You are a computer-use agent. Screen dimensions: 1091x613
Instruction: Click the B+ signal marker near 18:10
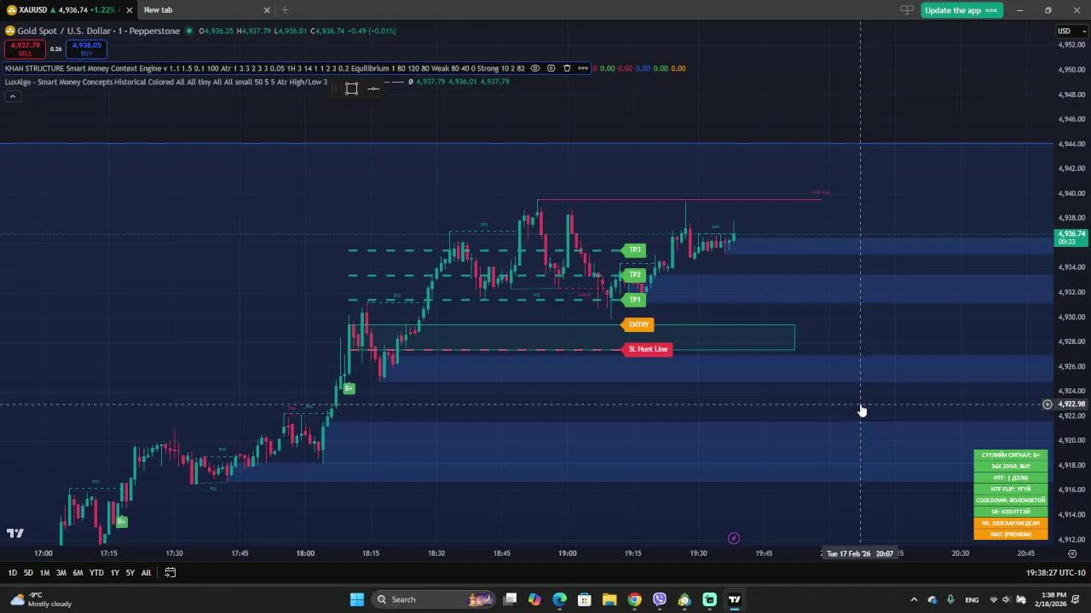tap(349, 388)
